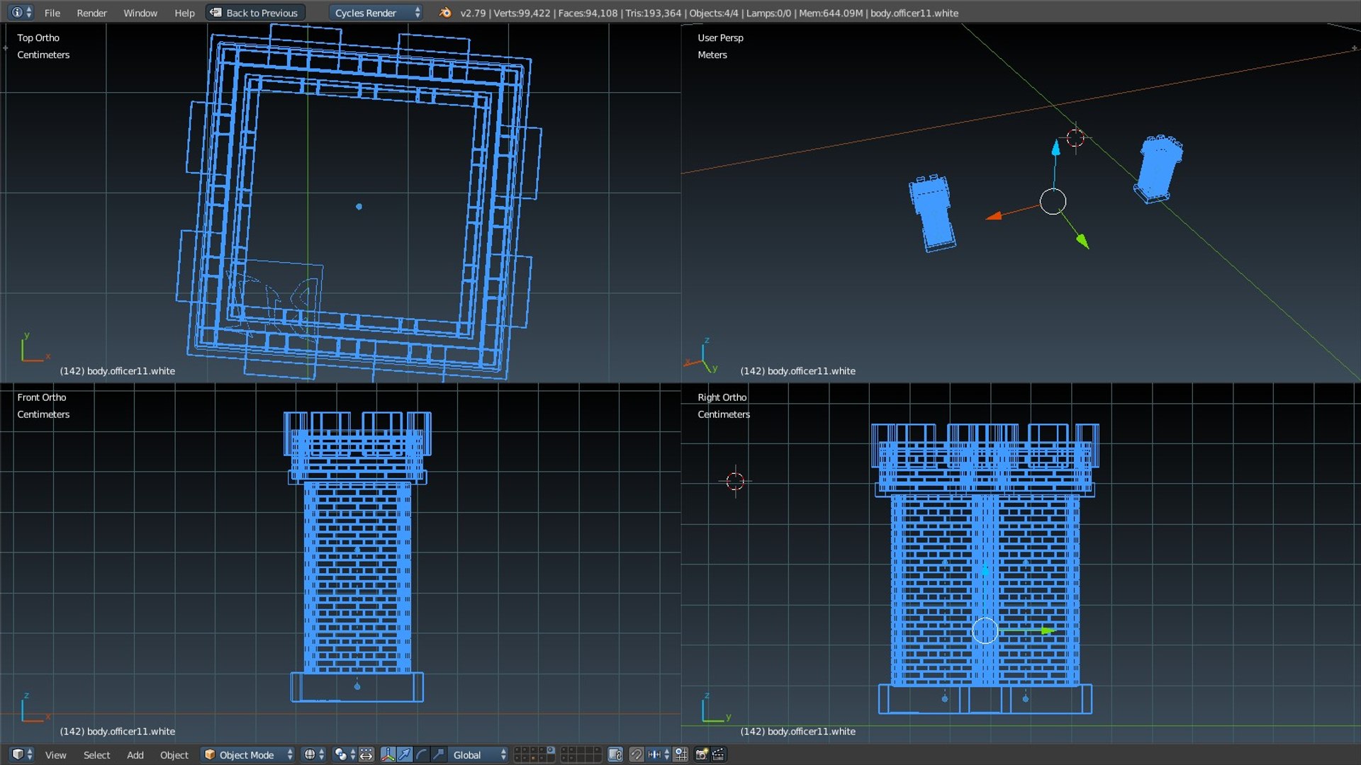Open the Object menu in 3D header
Screen dimensions: 1361x765
(174, 755)
